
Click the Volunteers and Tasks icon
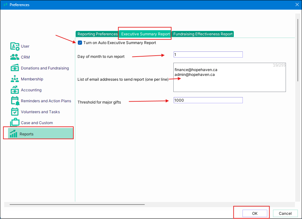[x=15, y=112]
